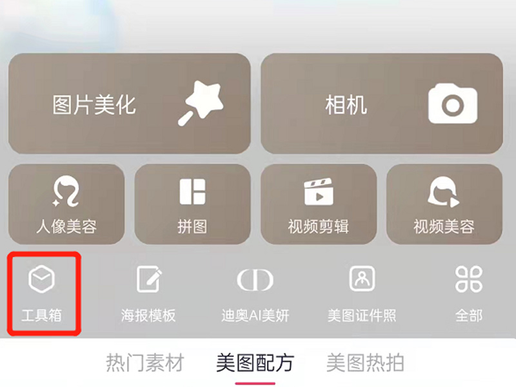Launch 视频剪辑 clapperboard icon
Viewport: 516px width, 387px height.
pos(319,192)
